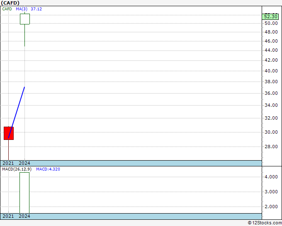The width and height of the screenshot is (282, 226).
Task: Click the (CAFD) chart title
Action: point(10,3)
